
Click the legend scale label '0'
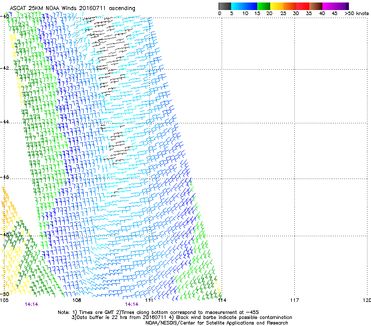220,13
